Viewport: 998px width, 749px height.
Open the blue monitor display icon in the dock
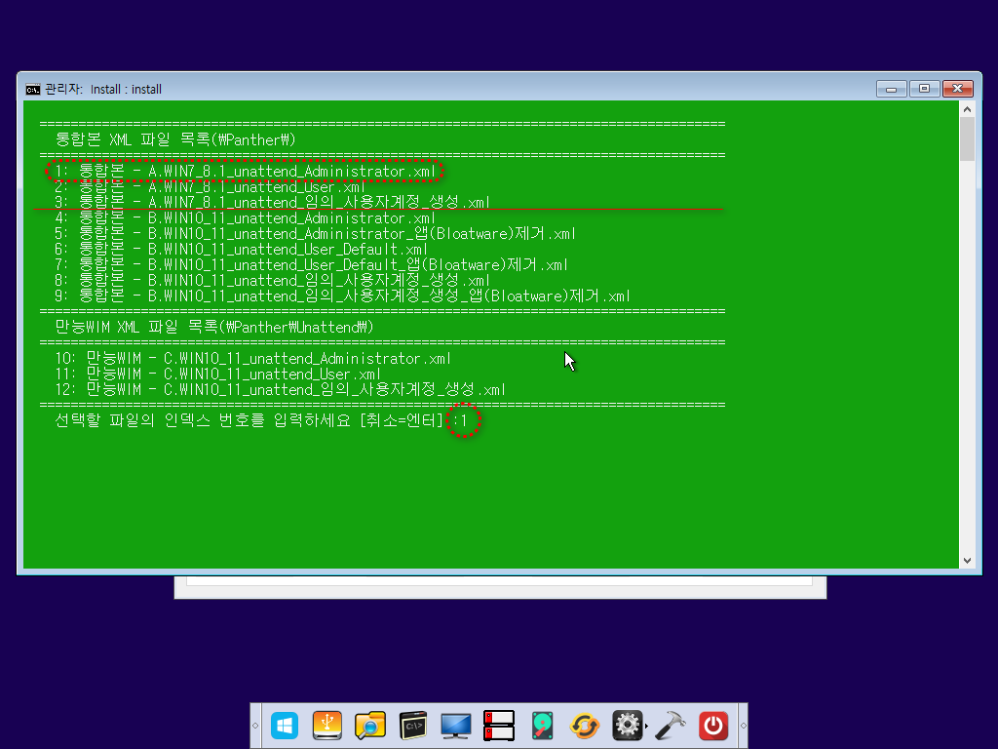456,726
